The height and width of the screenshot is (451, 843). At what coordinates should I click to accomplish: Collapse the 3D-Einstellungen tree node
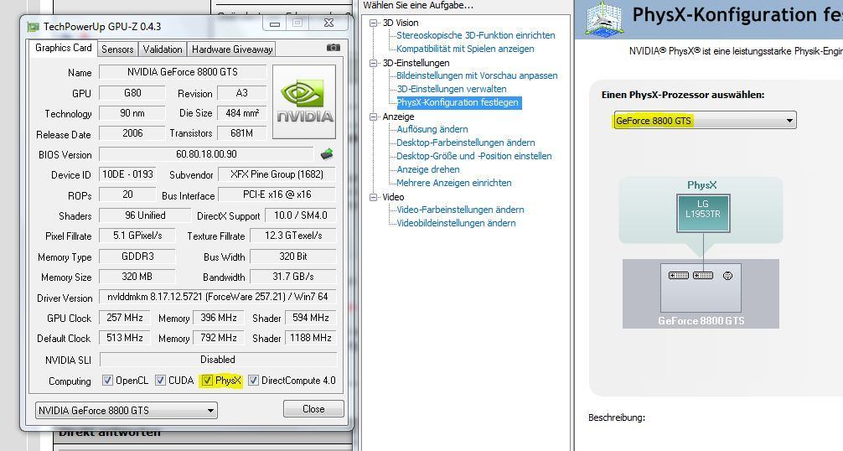(374, 63)
